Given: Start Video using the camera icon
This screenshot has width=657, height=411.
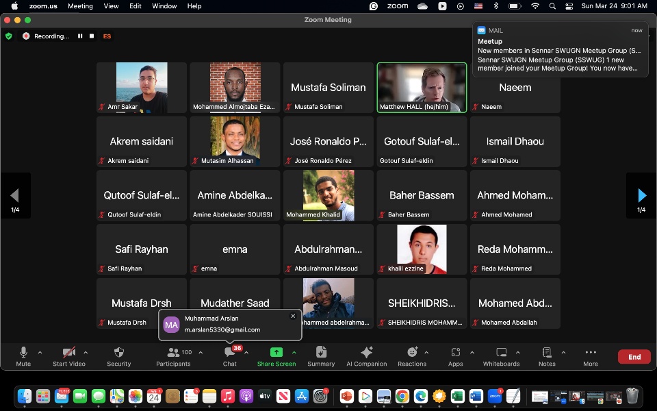Looking at the screenshot, I should [69, 356].
